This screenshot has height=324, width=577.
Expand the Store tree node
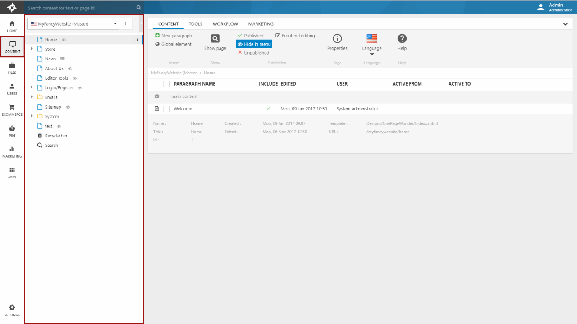32,49
